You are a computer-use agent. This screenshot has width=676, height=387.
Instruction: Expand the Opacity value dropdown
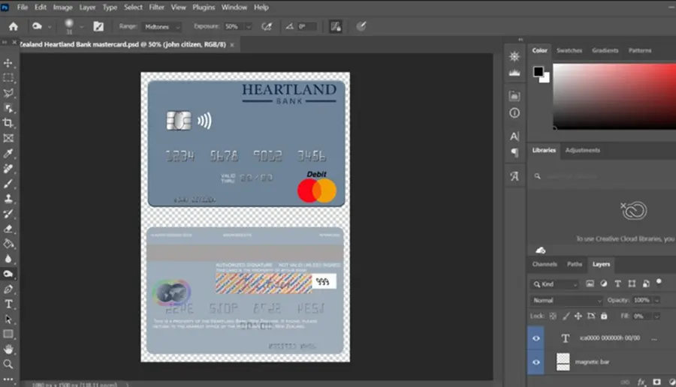656,300
